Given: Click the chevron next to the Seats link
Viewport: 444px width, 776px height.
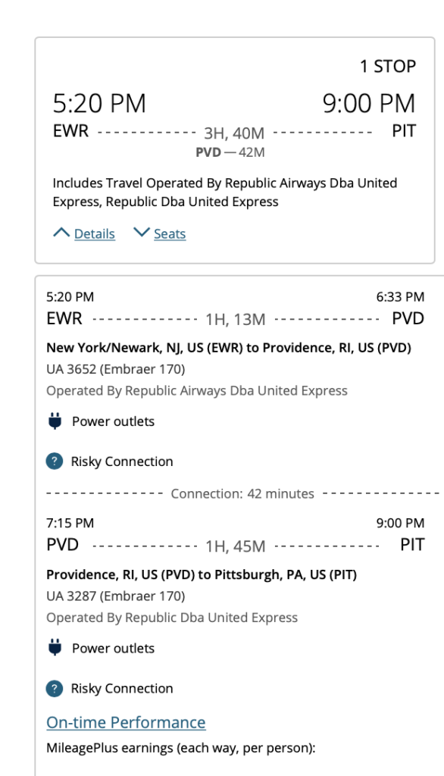Looking at the screenshot, I should pyautogui.click(x=142, y=233).
